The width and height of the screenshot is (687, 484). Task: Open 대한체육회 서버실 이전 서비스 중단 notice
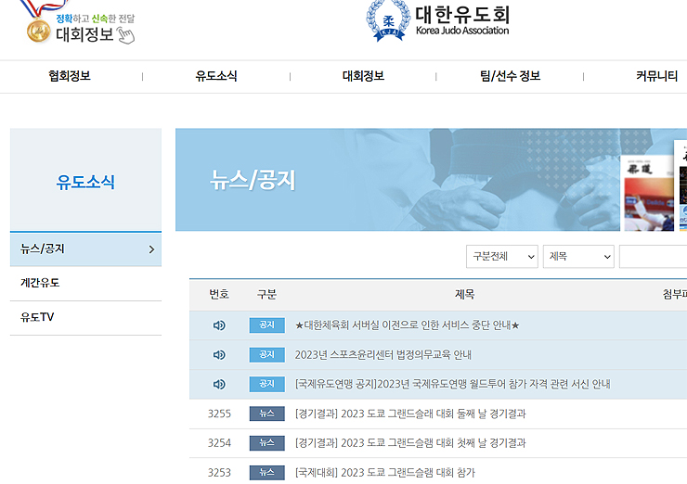[x=407, y=325]
